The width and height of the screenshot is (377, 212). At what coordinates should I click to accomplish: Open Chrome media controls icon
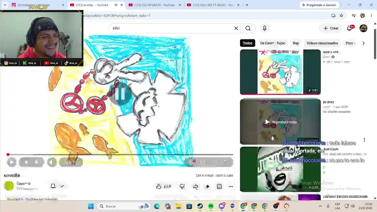point(354,16)
